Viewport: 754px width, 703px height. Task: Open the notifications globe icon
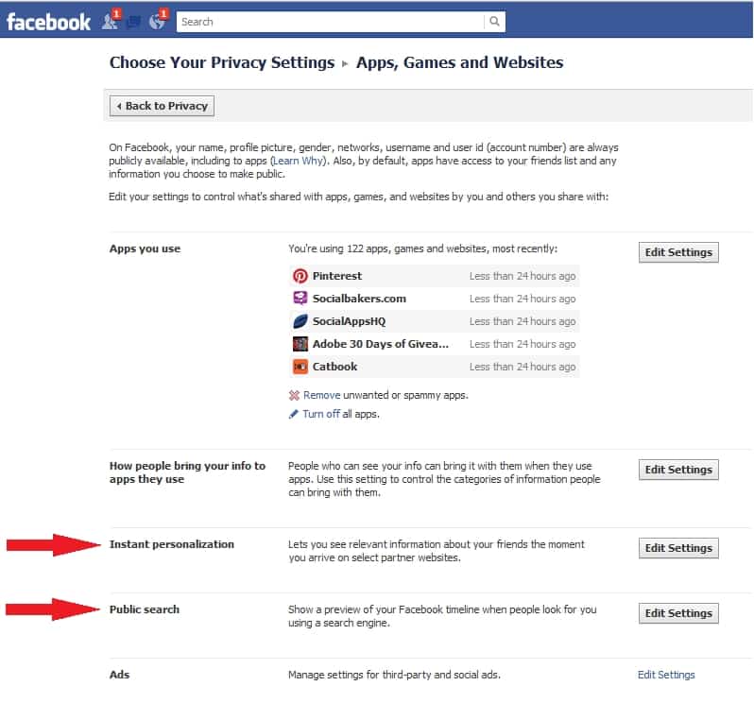point(157,21)
